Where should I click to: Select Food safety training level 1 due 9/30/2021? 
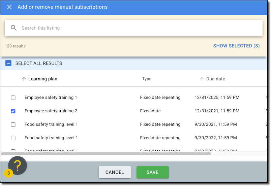tap(13, 124)
